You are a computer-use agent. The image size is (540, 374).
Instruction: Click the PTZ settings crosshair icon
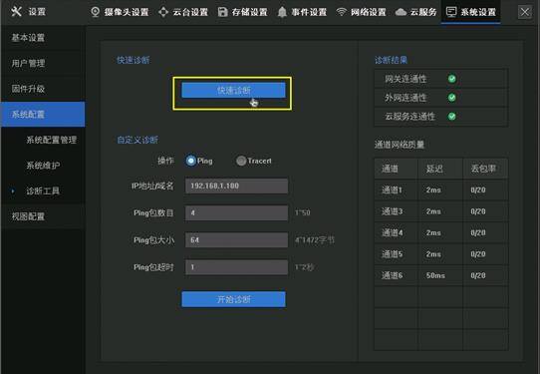coord(163,12)
